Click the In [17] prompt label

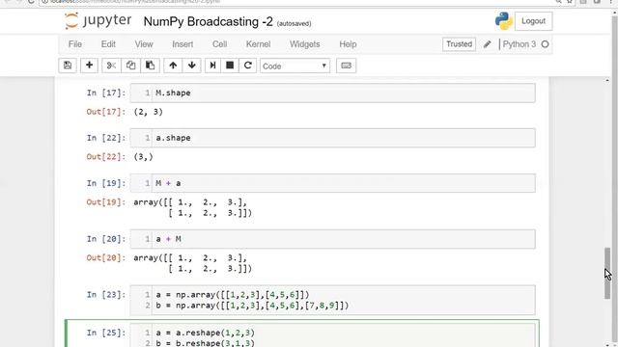[106, 93]
